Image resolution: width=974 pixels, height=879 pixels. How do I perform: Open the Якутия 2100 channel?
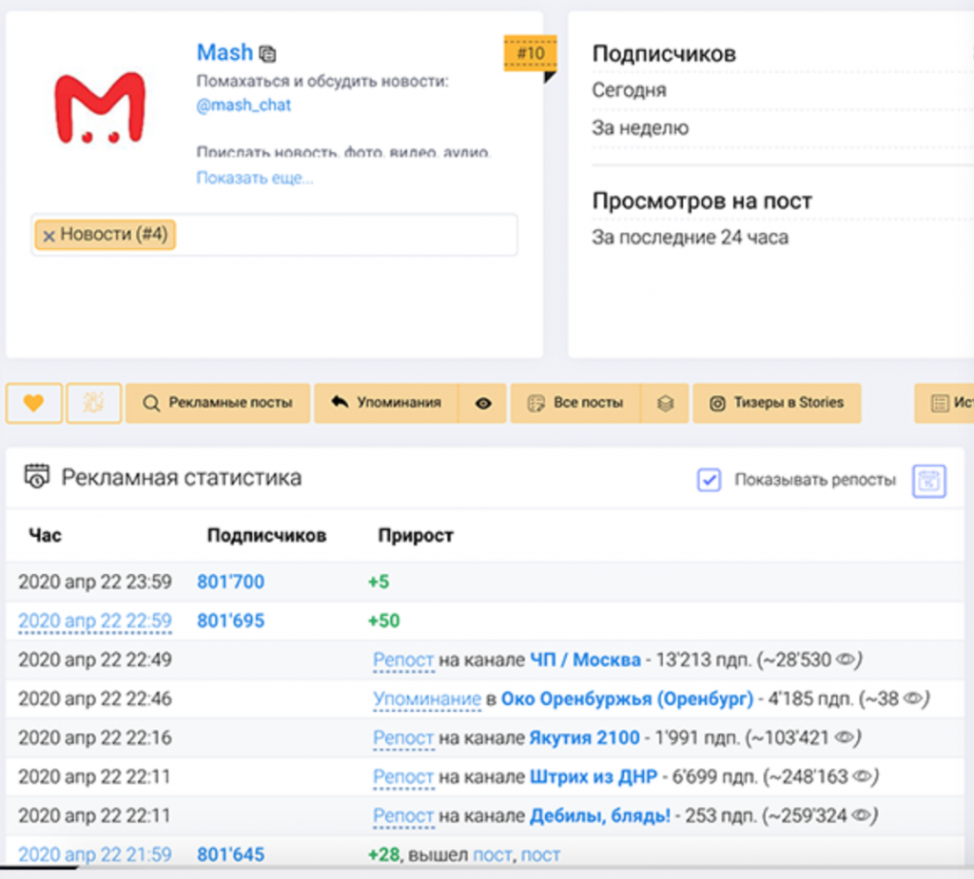click(x=585, y=738)
